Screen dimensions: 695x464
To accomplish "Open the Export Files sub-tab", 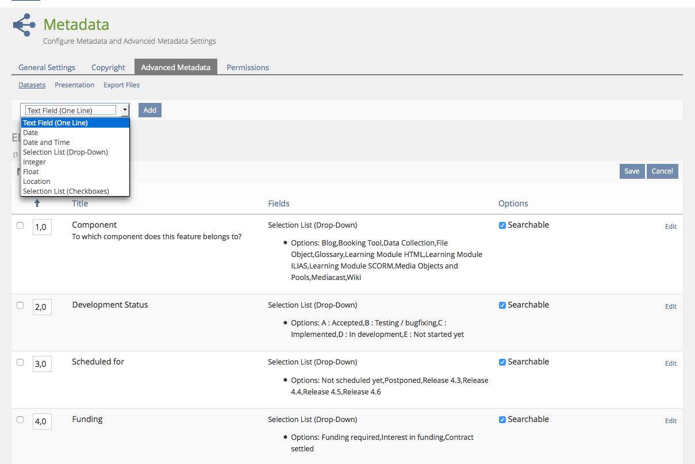I will (121, 85).
